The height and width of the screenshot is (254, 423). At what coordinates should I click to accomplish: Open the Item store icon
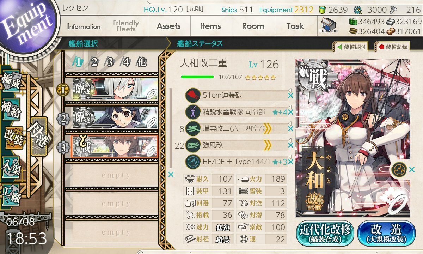(328, 25)
